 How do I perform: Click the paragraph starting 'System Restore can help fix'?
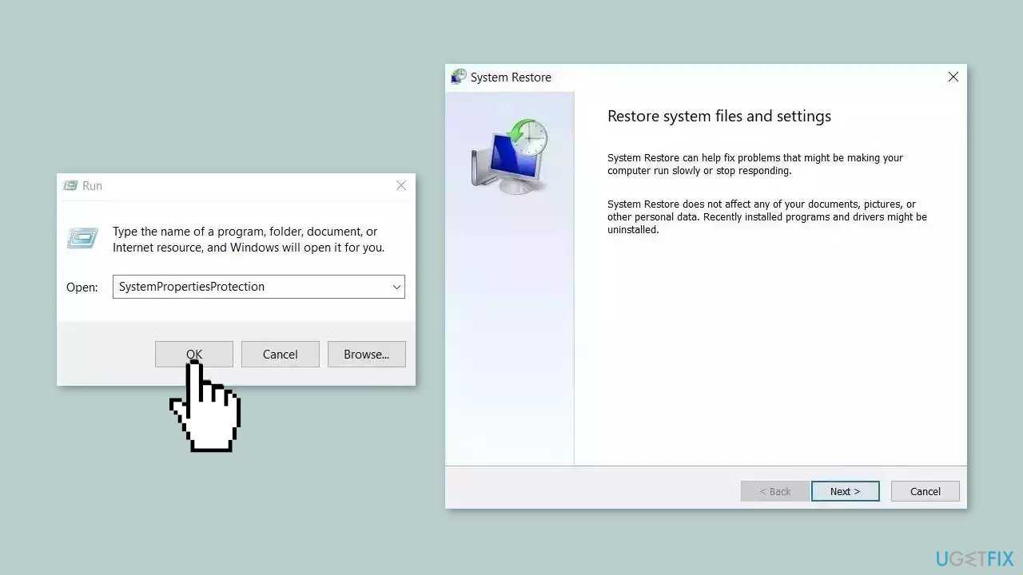pyautogui.click(x=755, y=165)
